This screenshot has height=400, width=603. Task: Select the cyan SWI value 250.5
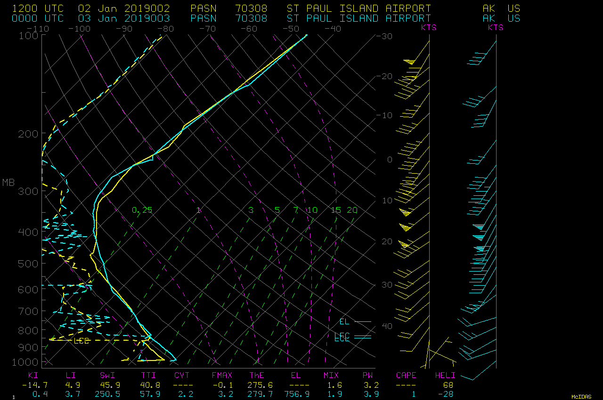(x=107, y=394)
